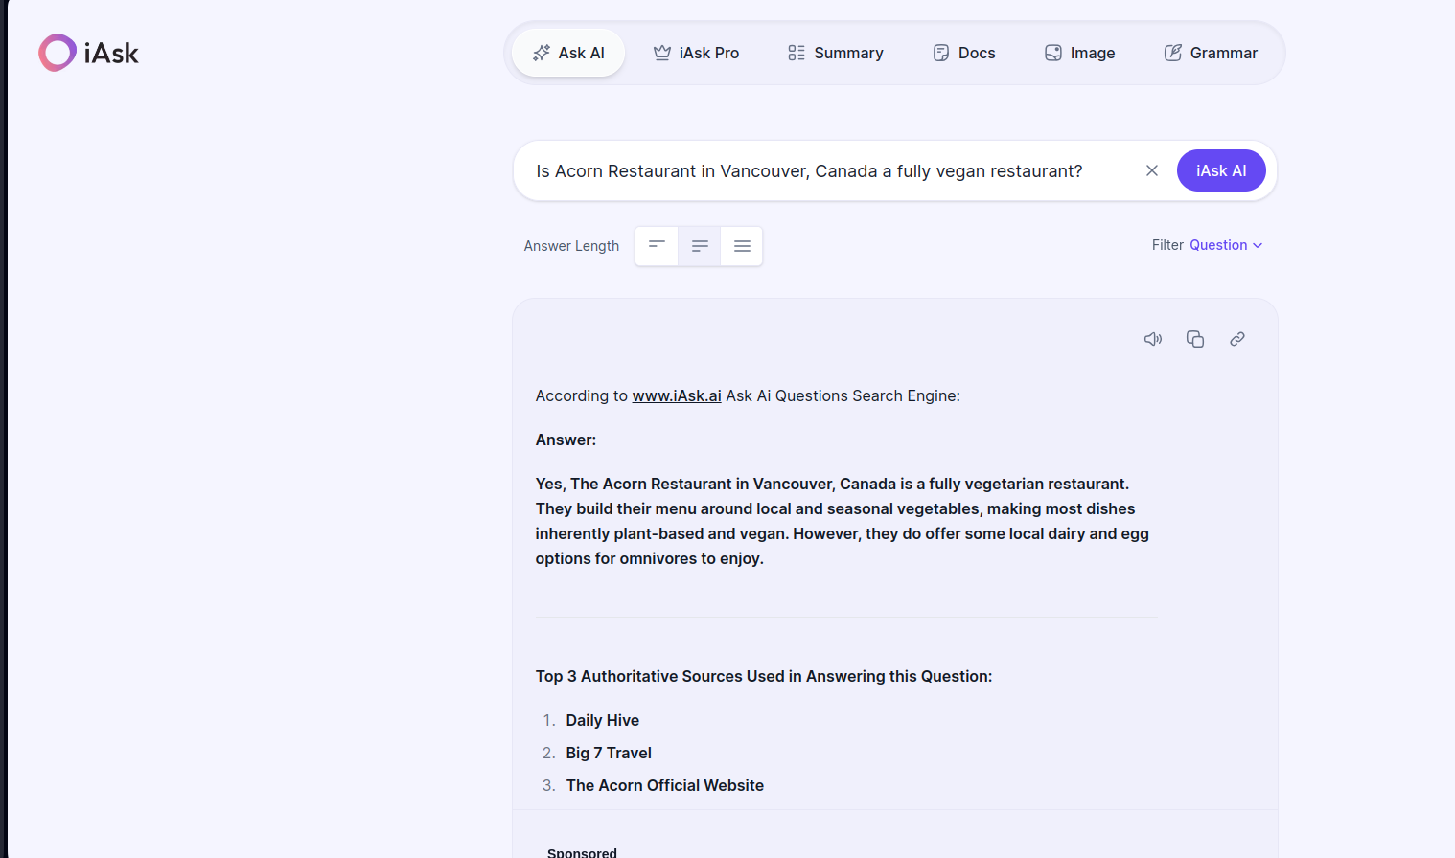
Task: Choose short answer length option
Action: click(x=657, y=246)
